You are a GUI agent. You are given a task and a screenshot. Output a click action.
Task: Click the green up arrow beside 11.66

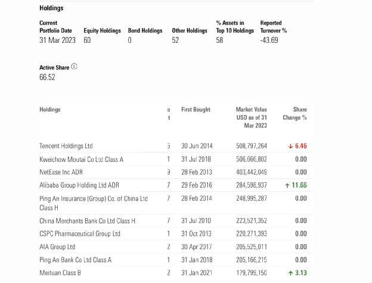coord(287,185)
